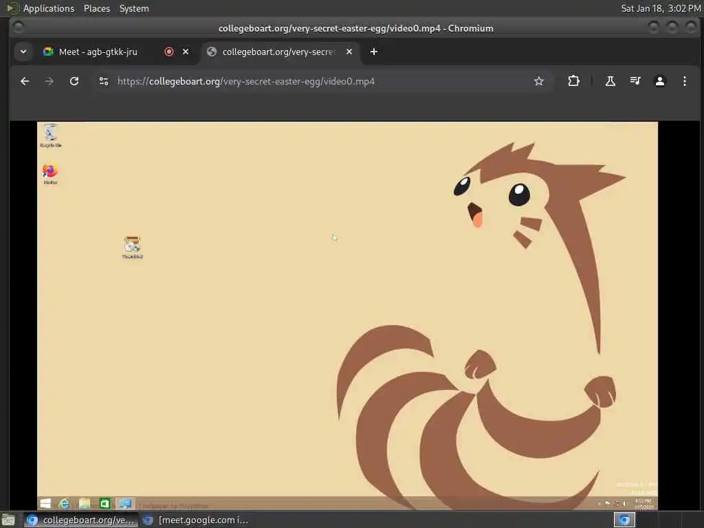Go back to previous page
Viewport: 704px width, 528px height.
coord(25,81)
